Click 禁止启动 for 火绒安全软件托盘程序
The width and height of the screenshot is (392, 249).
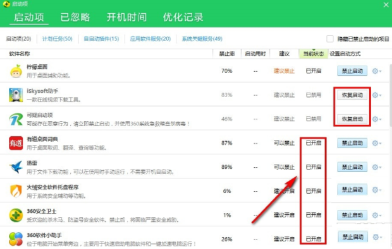pos(352,190)
